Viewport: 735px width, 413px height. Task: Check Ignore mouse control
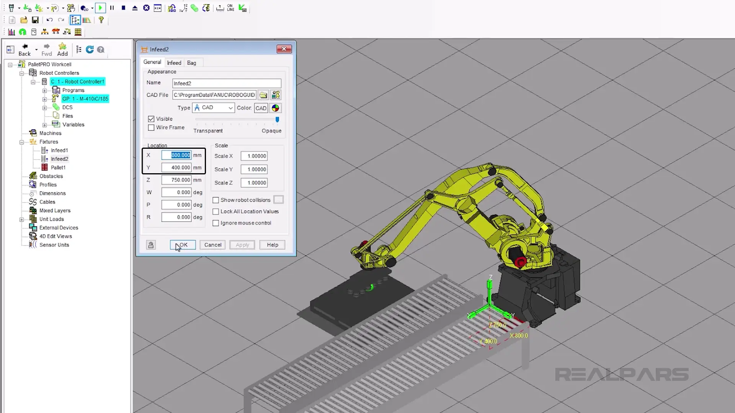tap(216, 223)
